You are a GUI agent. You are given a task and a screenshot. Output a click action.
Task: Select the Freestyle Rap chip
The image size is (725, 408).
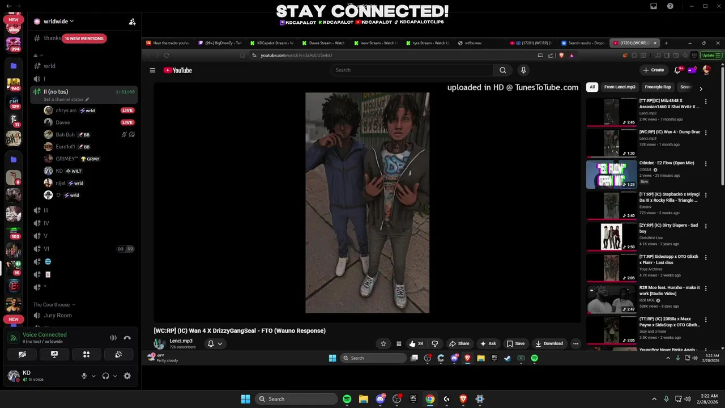pyautogui.click(x=658, y=87)
